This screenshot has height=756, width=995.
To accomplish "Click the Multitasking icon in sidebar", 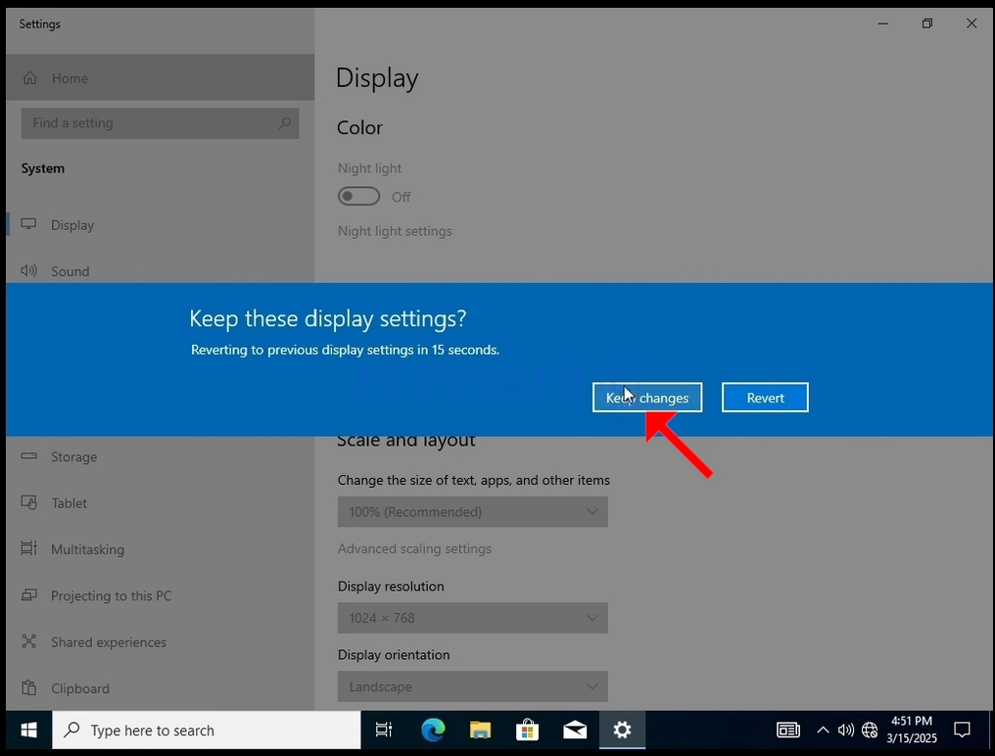I will (x=28, y=547).
